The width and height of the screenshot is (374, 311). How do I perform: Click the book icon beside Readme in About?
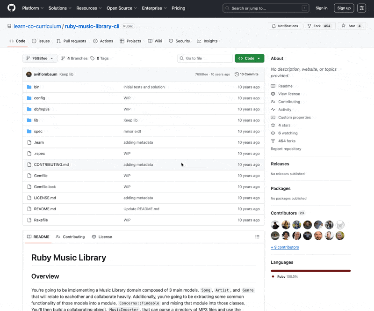coord(273,86)
